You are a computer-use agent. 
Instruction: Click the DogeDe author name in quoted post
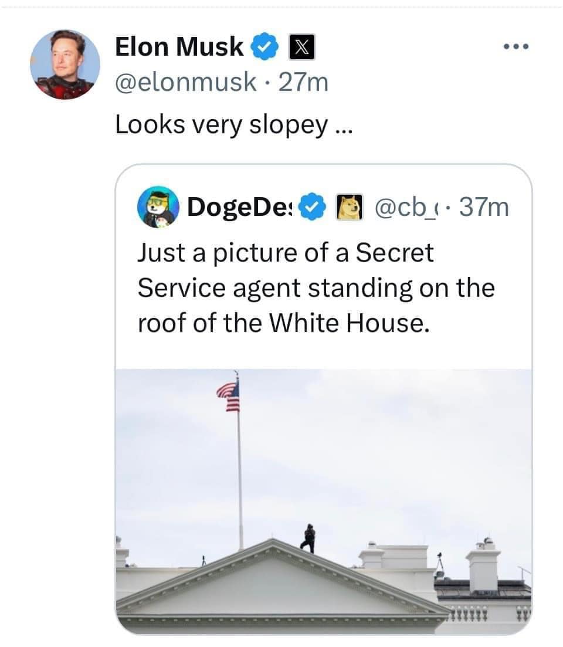coord(242,206)
